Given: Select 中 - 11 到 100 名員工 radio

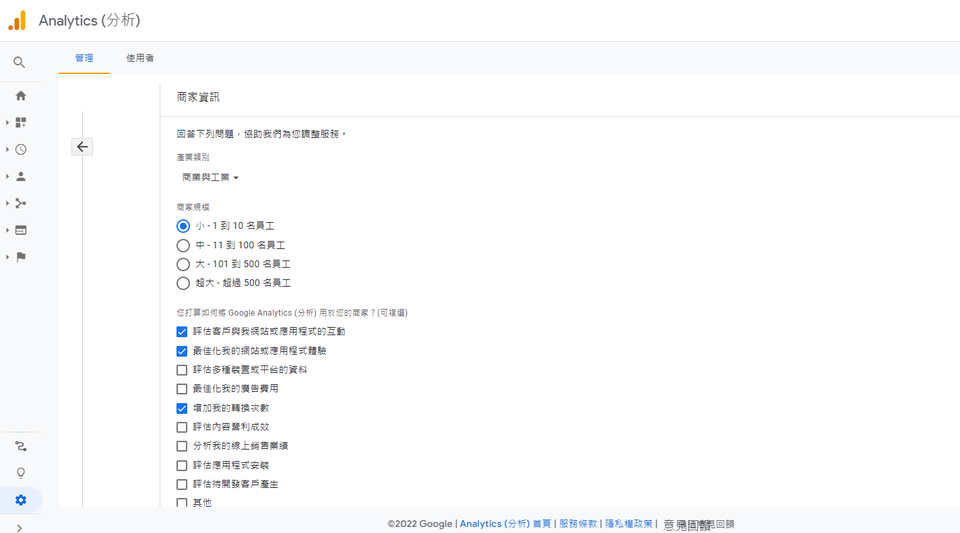Looking at the screenshot, I should [x=183, y=245].
